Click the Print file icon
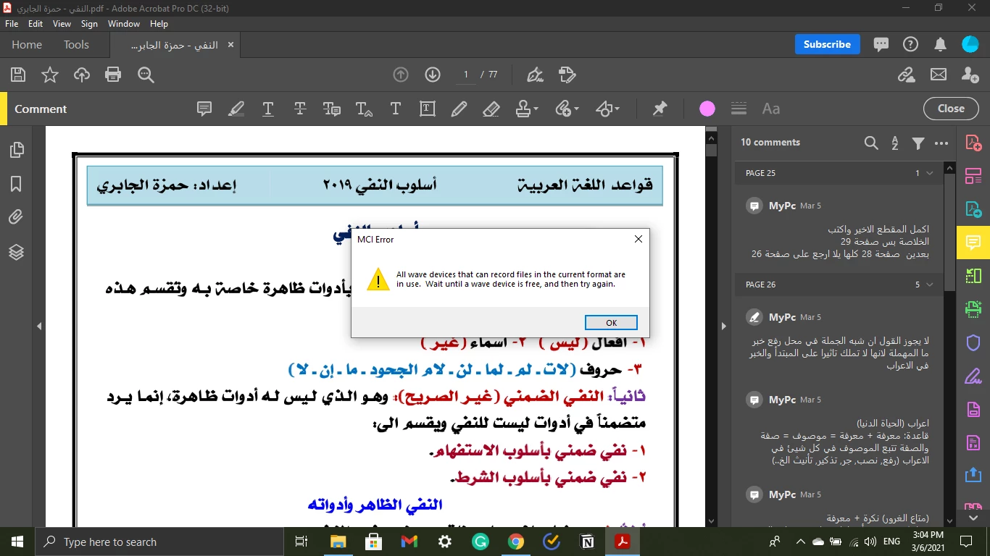This screenshot has height=556, width=990. point(112,75)
